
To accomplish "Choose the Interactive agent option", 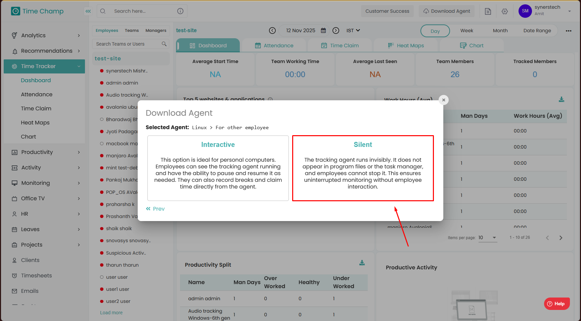I will point(218,168).
